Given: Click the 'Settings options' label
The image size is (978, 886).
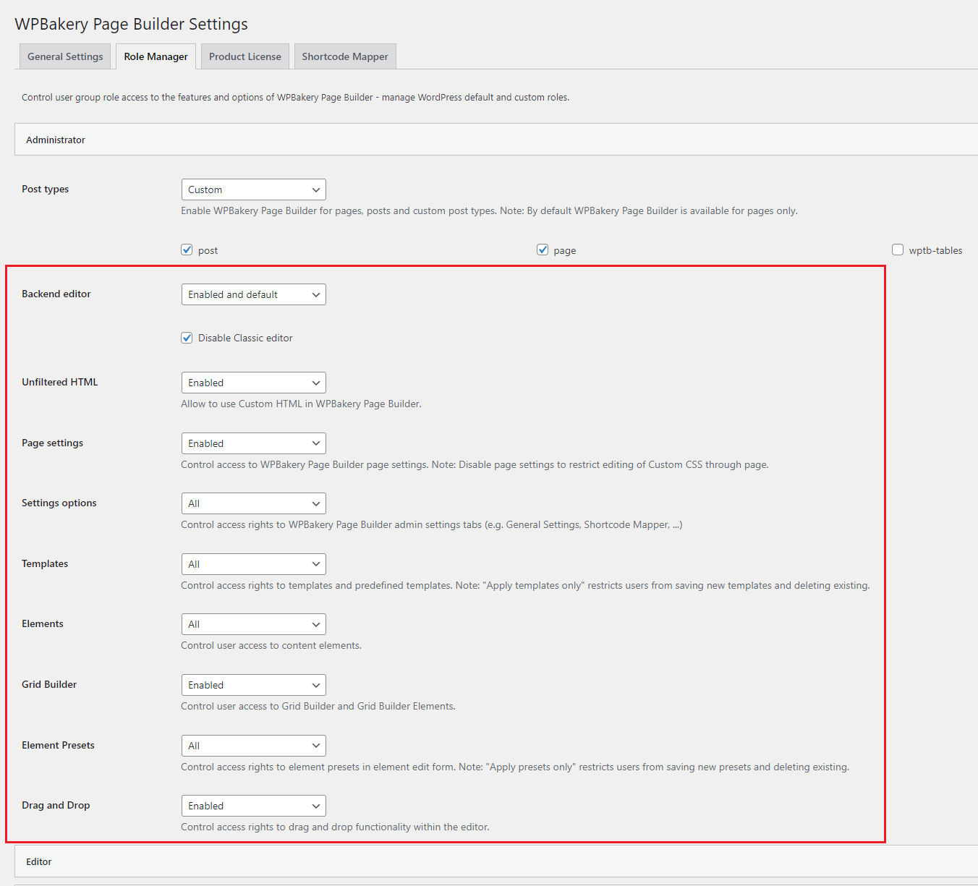Looking at the screenshot, I should (59, 503).
